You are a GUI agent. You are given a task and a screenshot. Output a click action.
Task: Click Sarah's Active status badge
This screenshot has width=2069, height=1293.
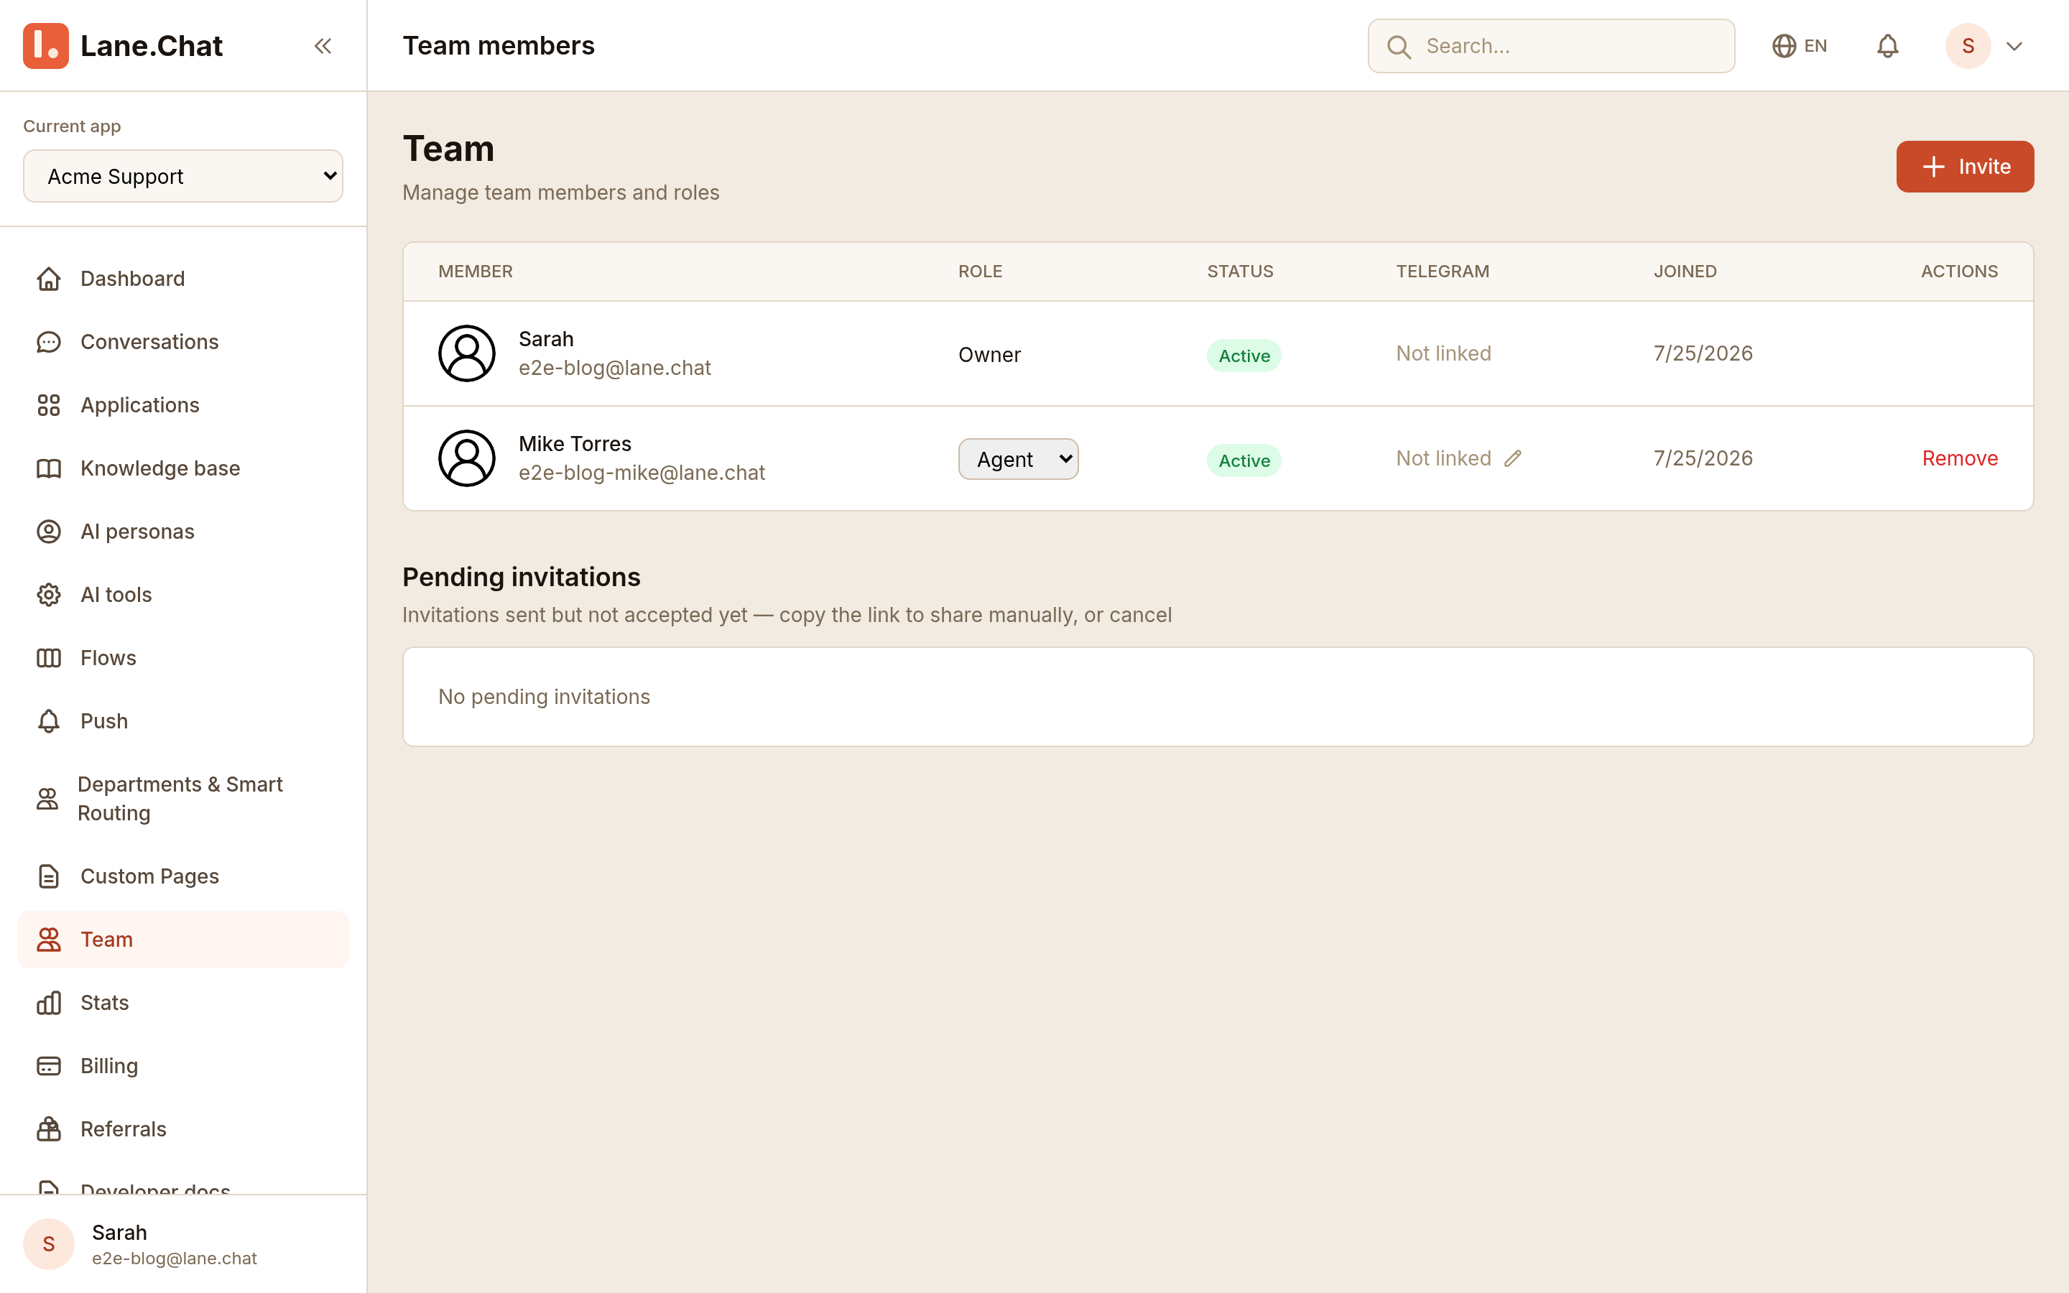(x=1244, y=356)
